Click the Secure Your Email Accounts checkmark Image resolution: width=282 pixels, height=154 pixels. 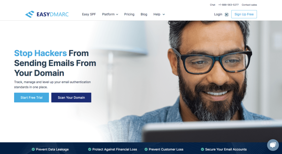202,149
